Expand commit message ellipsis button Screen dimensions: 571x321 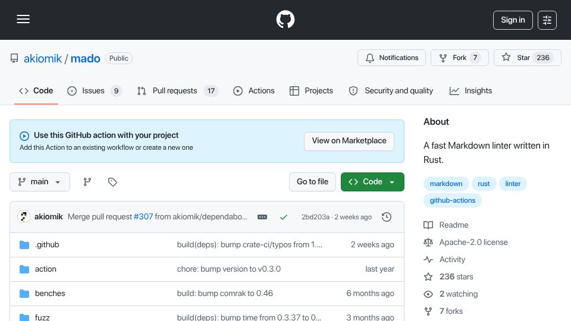coord(262,217)
